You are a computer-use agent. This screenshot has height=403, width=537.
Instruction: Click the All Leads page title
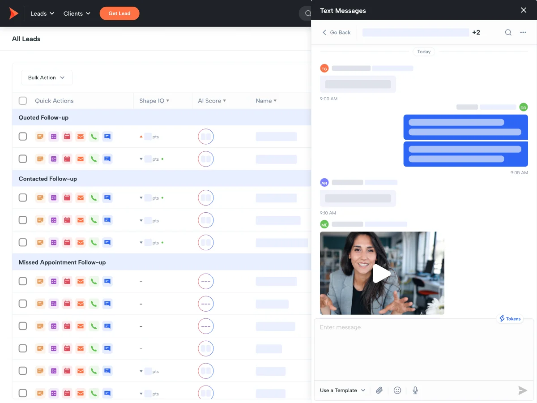(x=26, y=39)
